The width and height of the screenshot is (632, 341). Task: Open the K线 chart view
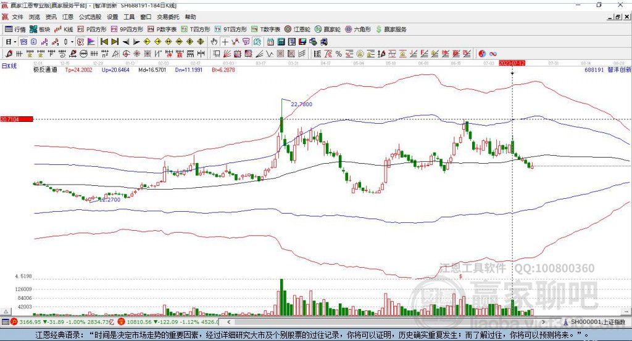tap(64, 29)
